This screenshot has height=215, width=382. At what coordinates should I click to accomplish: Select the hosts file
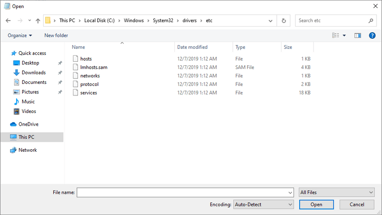pyautogui.click(x=86, y=59)
